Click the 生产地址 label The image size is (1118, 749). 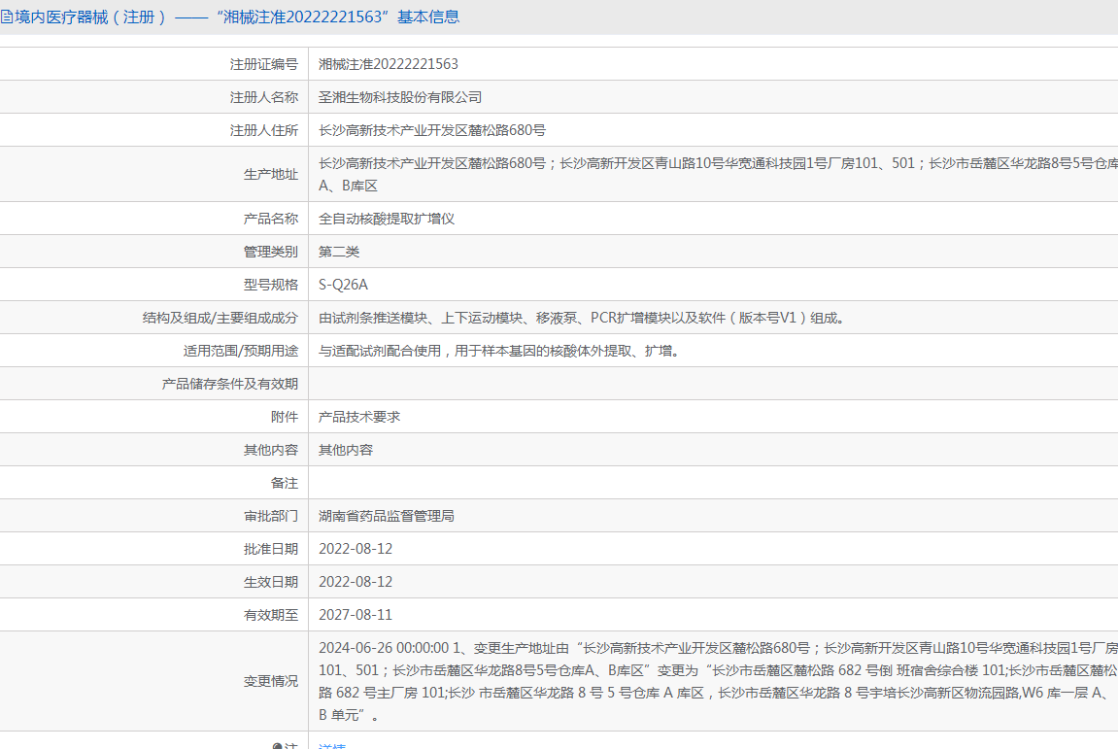coord(271,174)
